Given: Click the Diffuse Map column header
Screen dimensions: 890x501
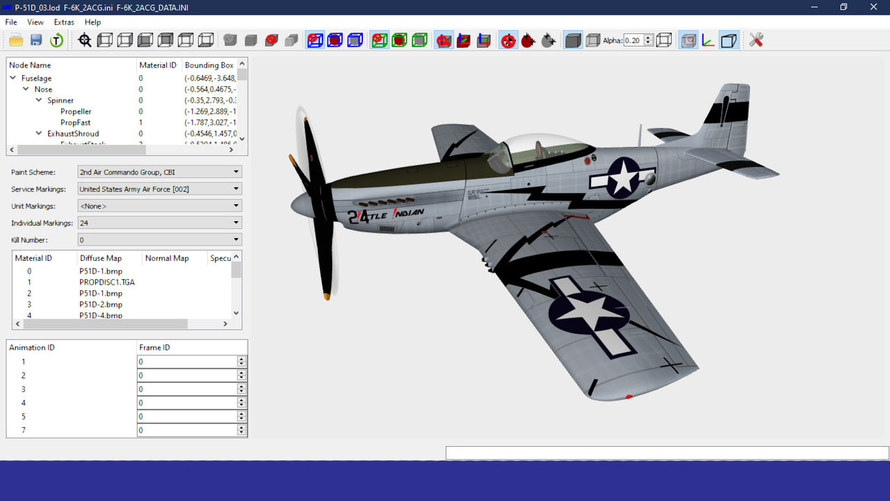Looking at the screenshot, I should click(x=109, y=258).
